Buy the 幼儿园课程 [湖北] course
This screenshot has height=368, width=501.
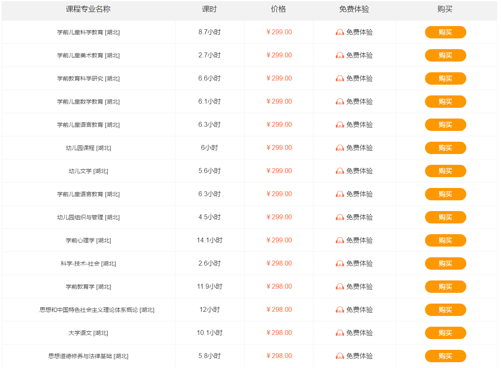445,148
